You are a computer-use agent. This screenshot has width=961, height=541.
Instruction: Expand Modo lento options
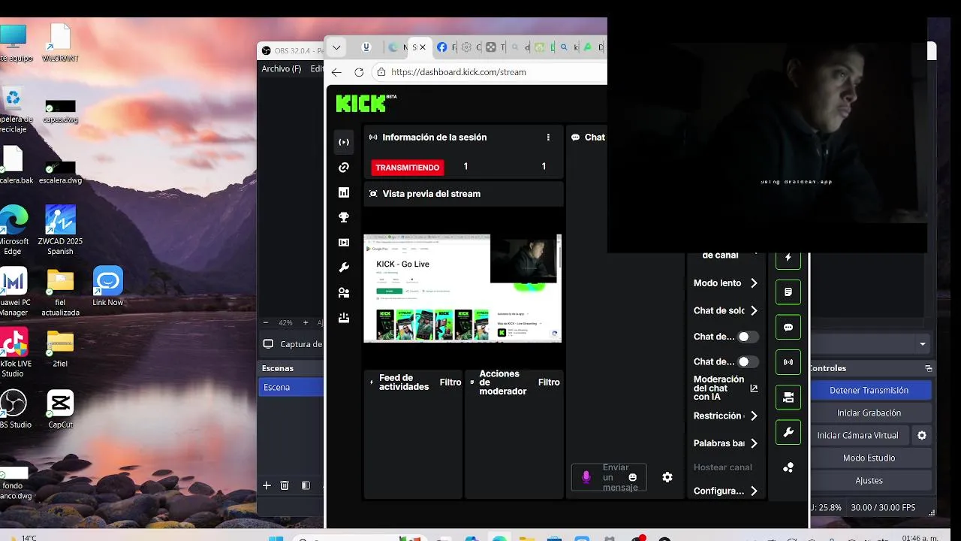point(754,283)
